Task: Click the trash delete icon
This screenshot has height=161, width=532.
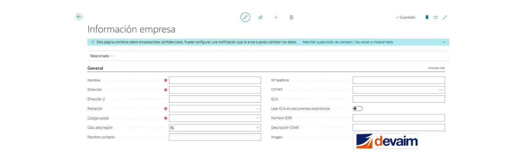Action: 291,17
